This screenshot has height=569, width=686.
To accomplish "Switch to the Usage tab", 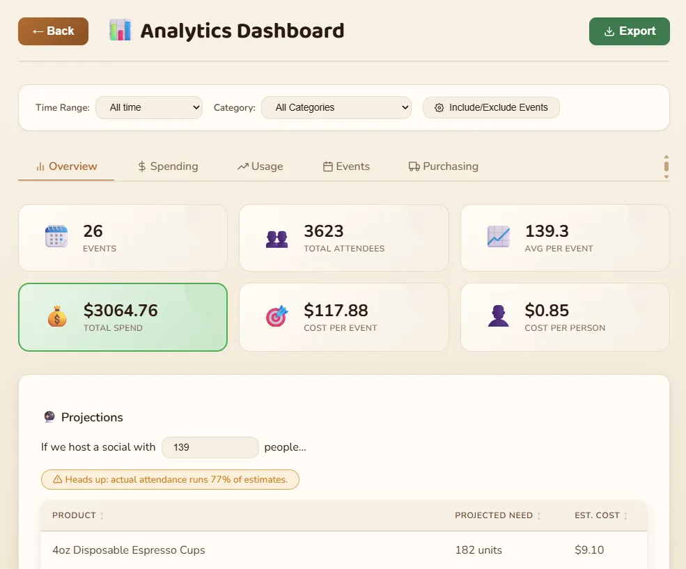I will click(x=260, y=166).
